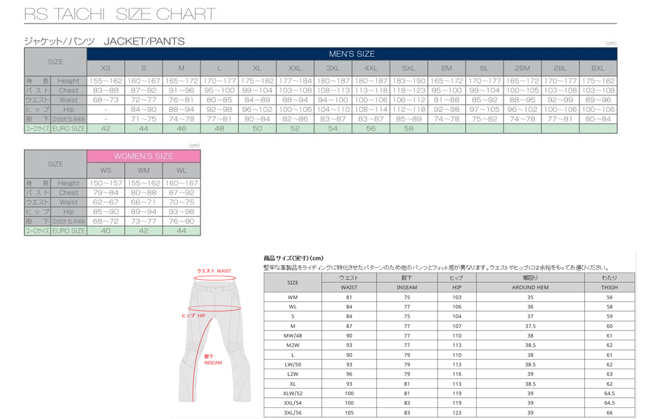Screen dimensions: 652x419
Task: Click the BL column header
Action: point(485,68)
